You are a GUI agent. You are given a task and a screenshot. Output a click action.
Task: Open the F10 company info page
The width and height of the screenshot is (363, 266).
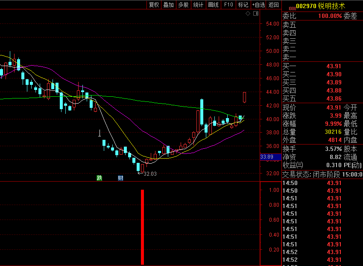point(228,5)
